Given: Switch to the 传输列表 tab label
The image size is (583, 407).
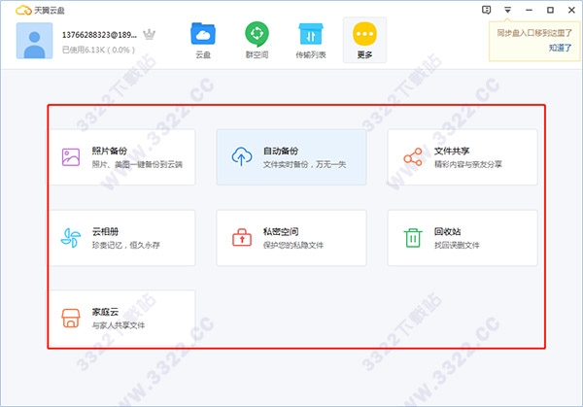Looking at the screenshot, I should coord(311,55).
